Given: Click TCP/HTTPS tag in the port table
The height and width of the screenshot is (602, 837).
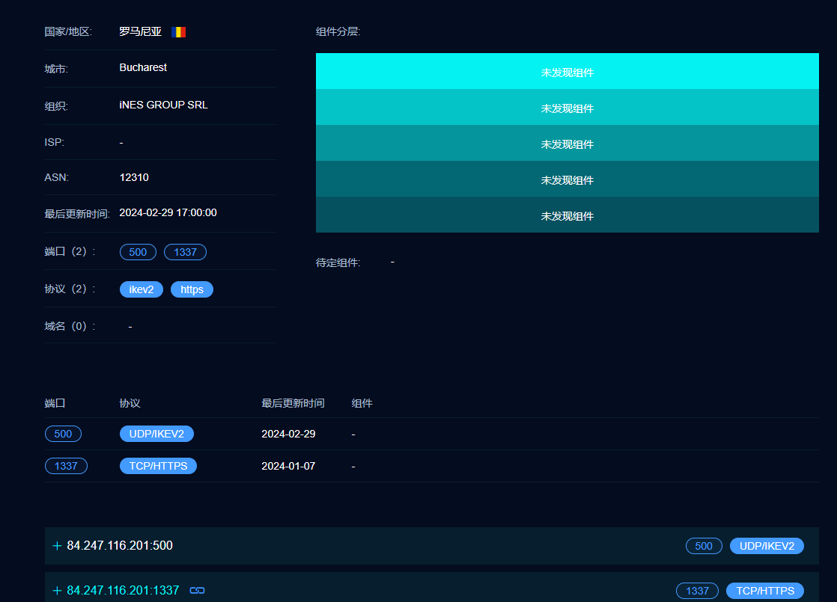Looking at the screenshot, I should 158,466.
